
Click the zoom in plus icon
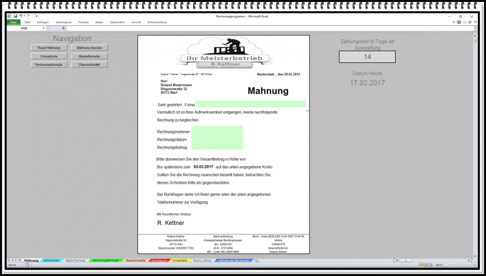pyautogui.click(x=475, y=265)
